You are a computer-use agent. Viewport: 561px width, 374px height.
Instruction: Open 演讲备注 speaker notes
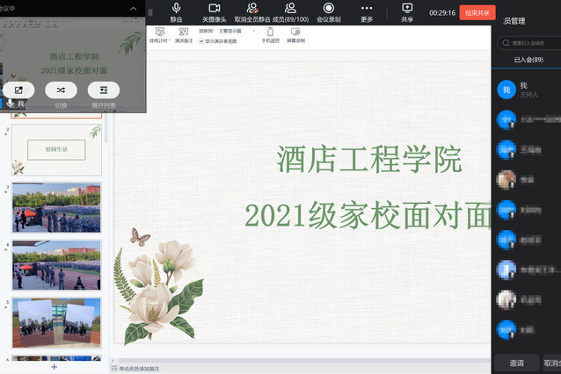point(184,35)
